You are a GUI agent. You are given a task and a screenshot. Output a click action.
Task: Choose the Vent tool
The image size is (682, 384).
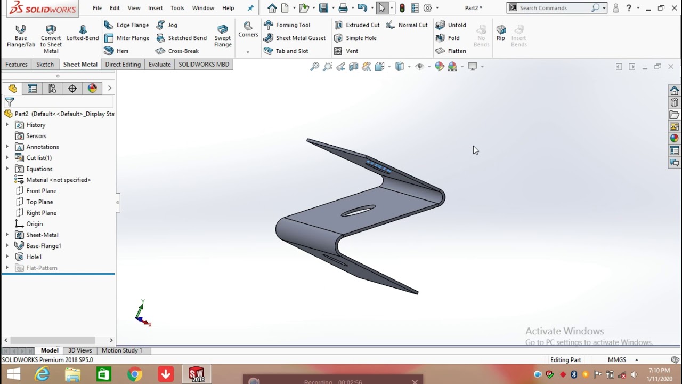tap(346, 51)
